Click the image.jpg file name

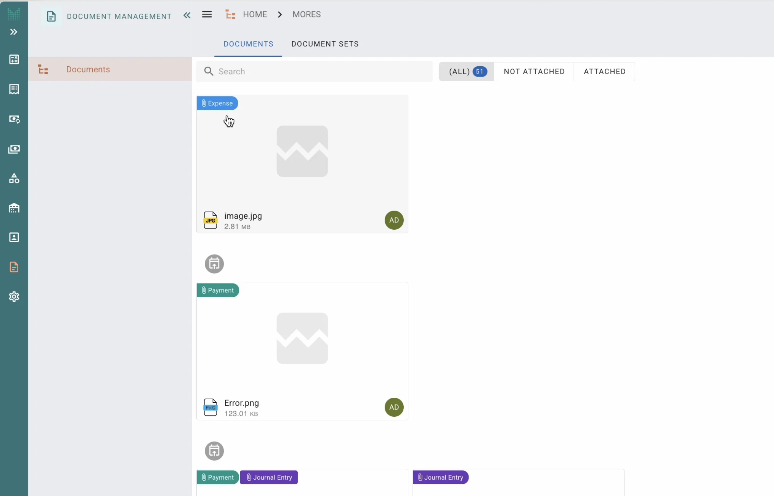(x=243, y=216)
